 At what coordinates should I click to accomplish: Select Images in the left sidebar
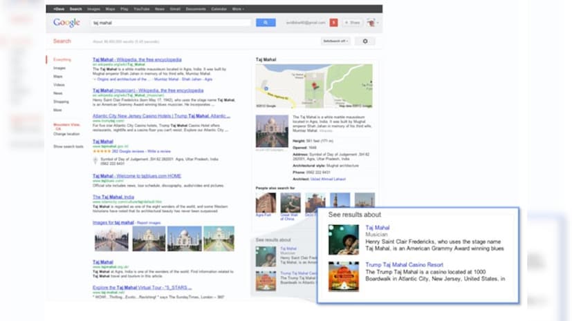[59, 68]
